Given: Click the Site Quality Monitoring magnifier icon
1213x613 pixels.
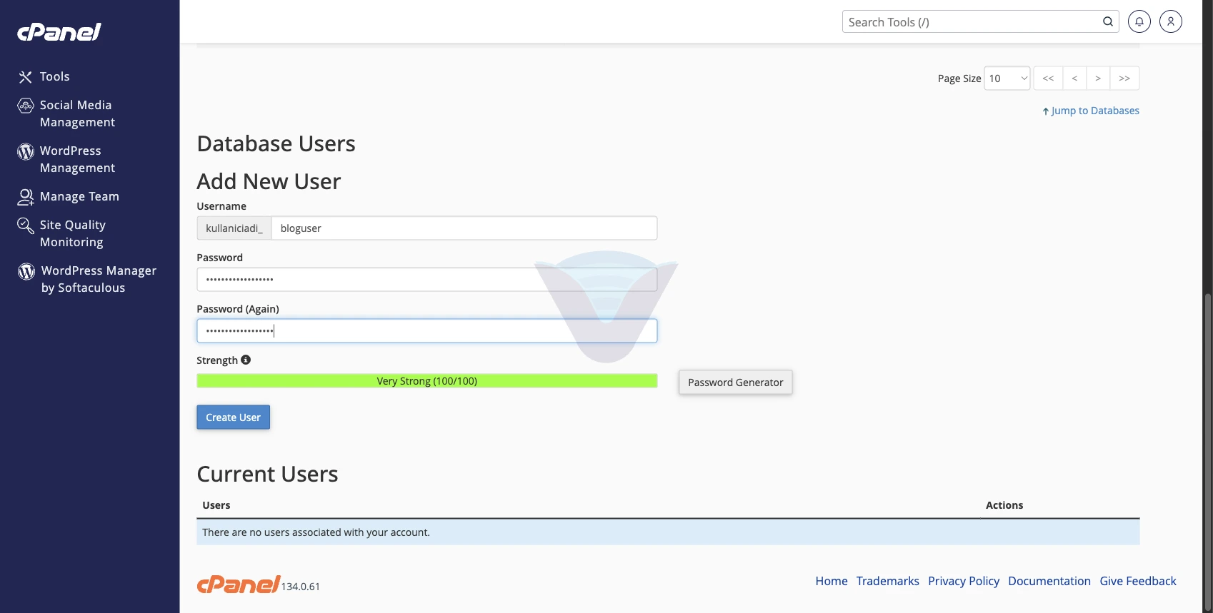Looking at the screenshot, I should (x=26, y=226).
